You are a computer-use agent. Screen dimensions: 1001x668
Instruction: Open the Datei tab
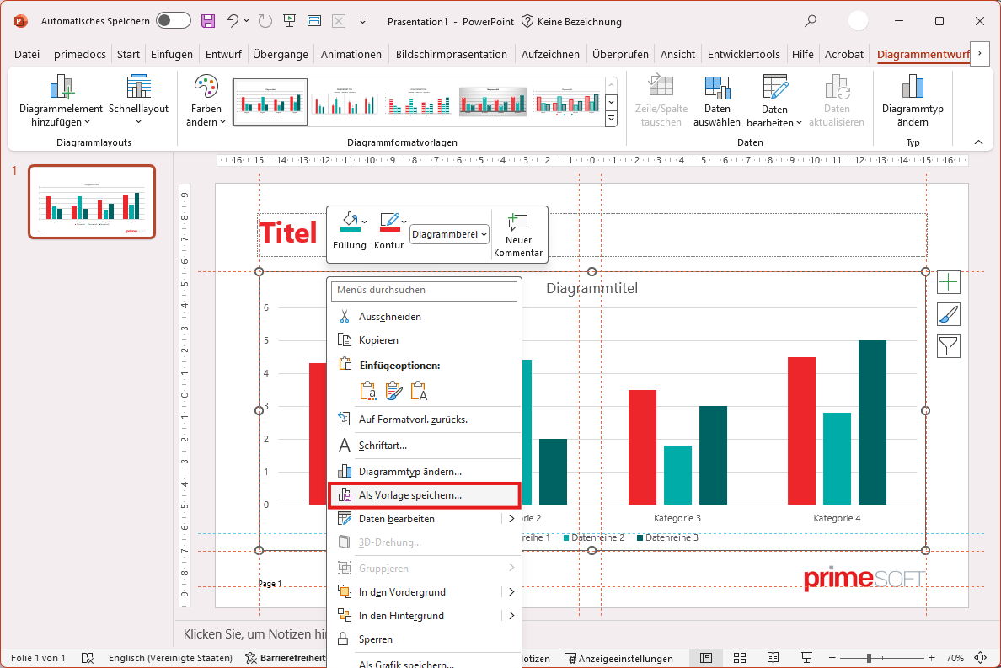(27, 54)
